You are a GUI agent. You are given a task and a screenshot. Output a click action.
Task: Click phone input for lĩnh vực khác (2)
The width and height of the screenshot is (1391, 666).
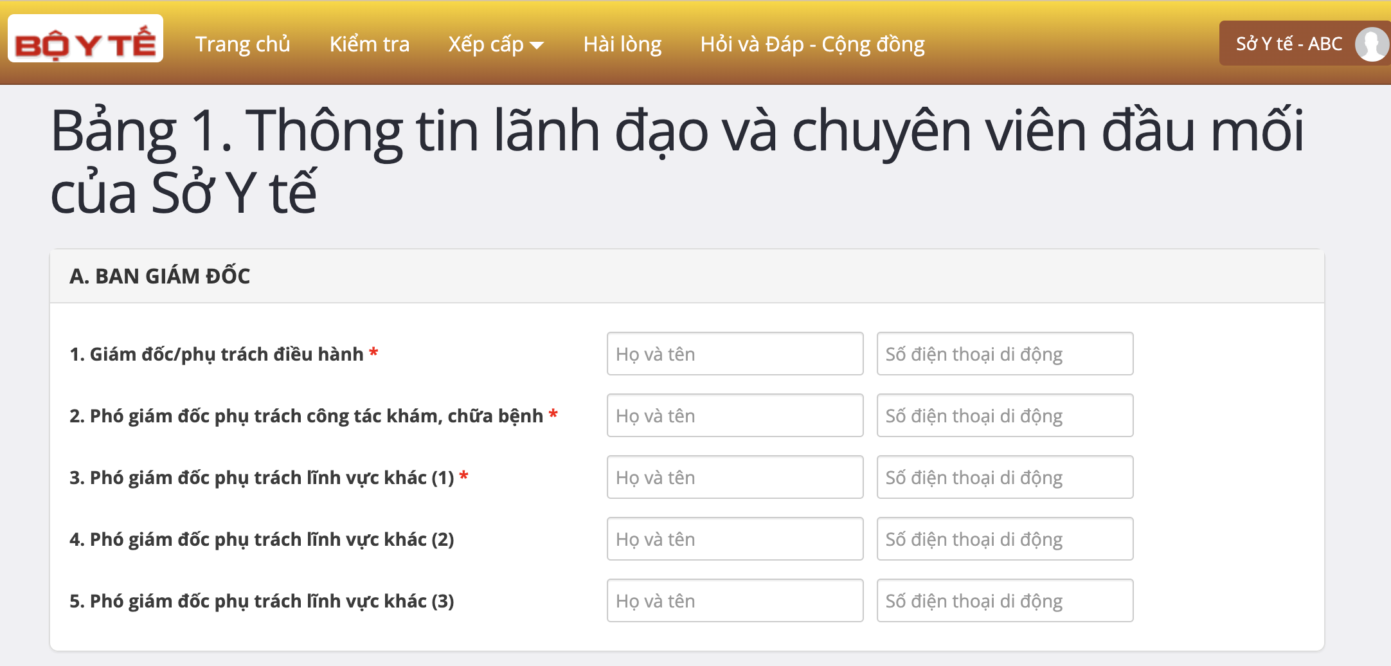[1005, 539]
